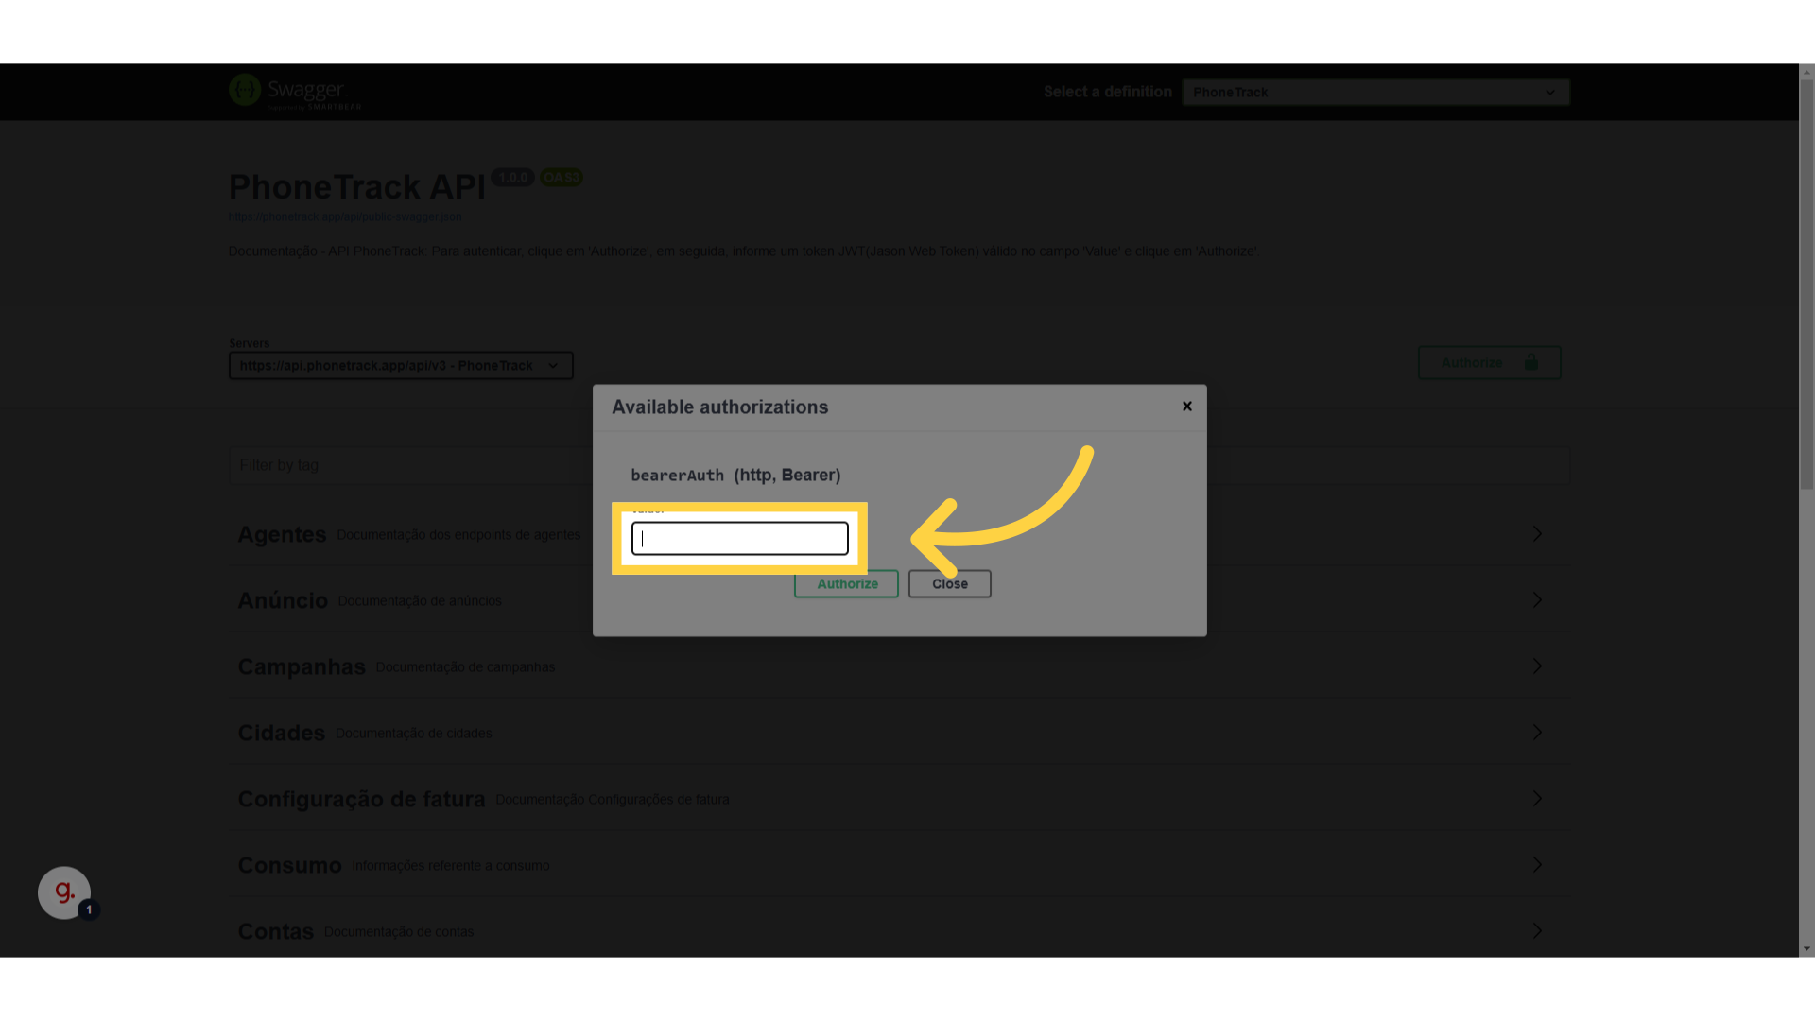Screen dimensions: 1815x1021
Task: Focus the bearerAuth Value input field
Action: 740,539
